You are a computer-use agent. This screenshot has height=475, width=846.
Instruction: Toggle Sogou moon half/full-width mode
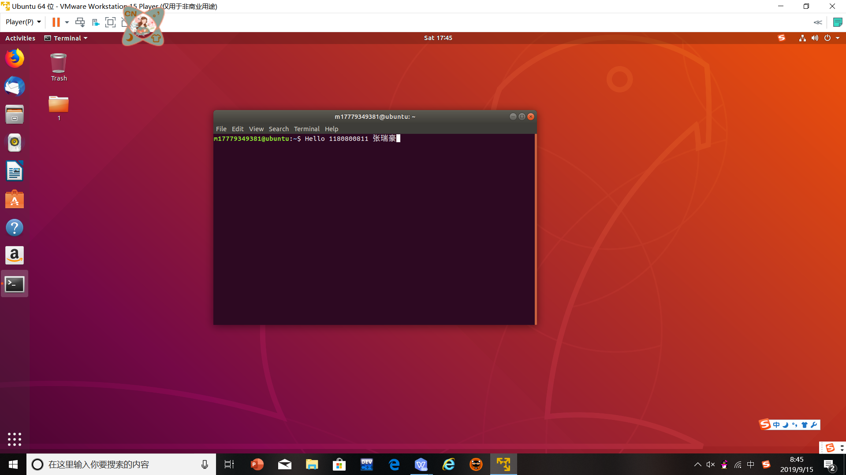(786, 425)
